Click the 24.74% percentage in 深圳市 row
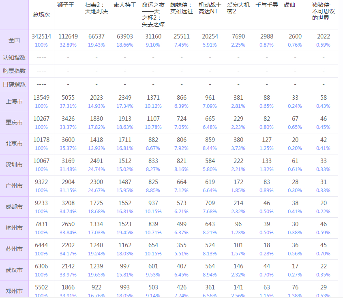Screen dimensions: 343x302 96,169
